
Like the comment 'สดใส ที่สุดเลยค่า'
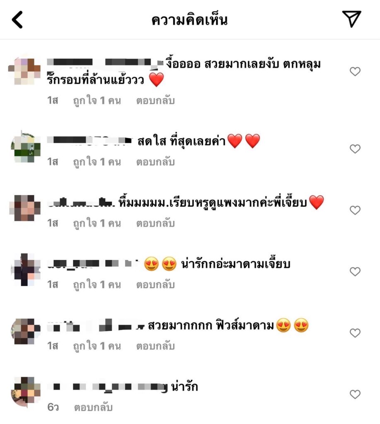tap(355, 149)
